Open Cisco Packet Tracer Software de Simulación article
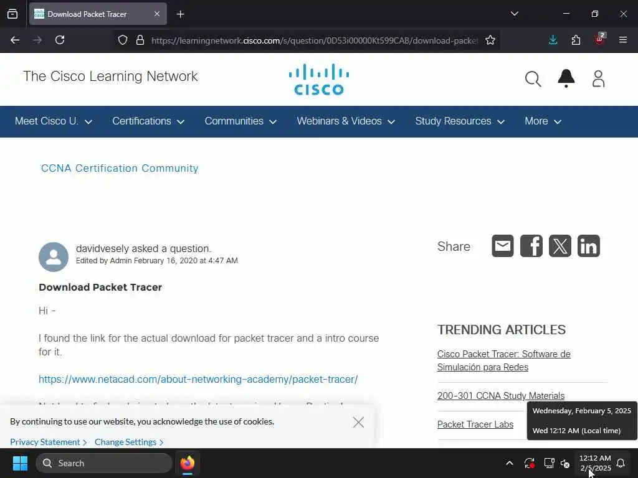This screenshot has width=638, height=478. coord(503,360)
